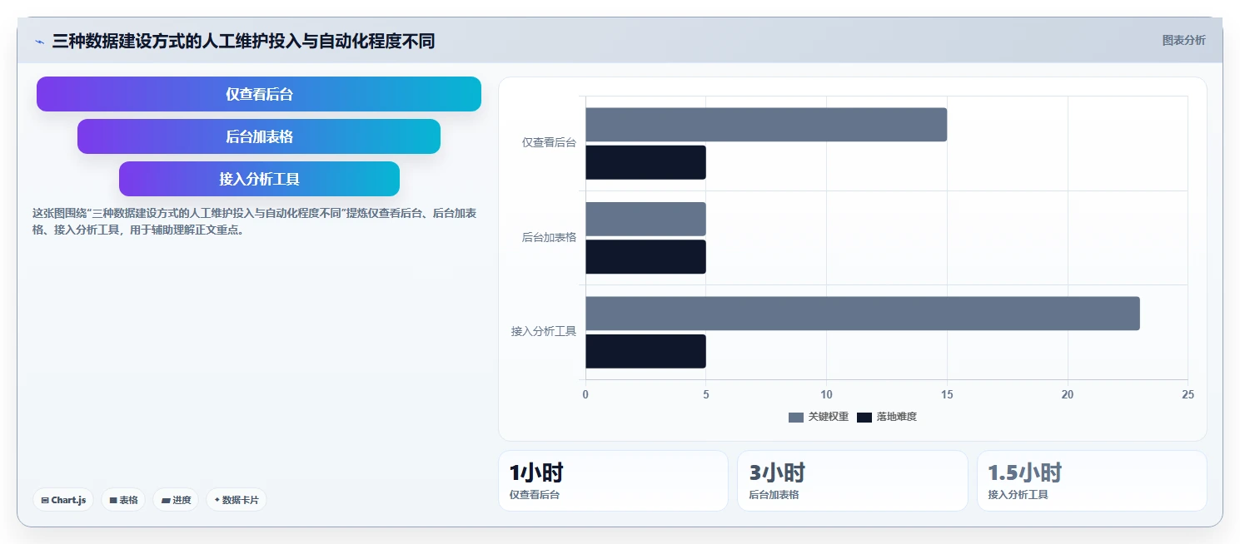Toggle the 关键权重 legend item
The width and height of the screenshot is (1240, 544).
819,417
